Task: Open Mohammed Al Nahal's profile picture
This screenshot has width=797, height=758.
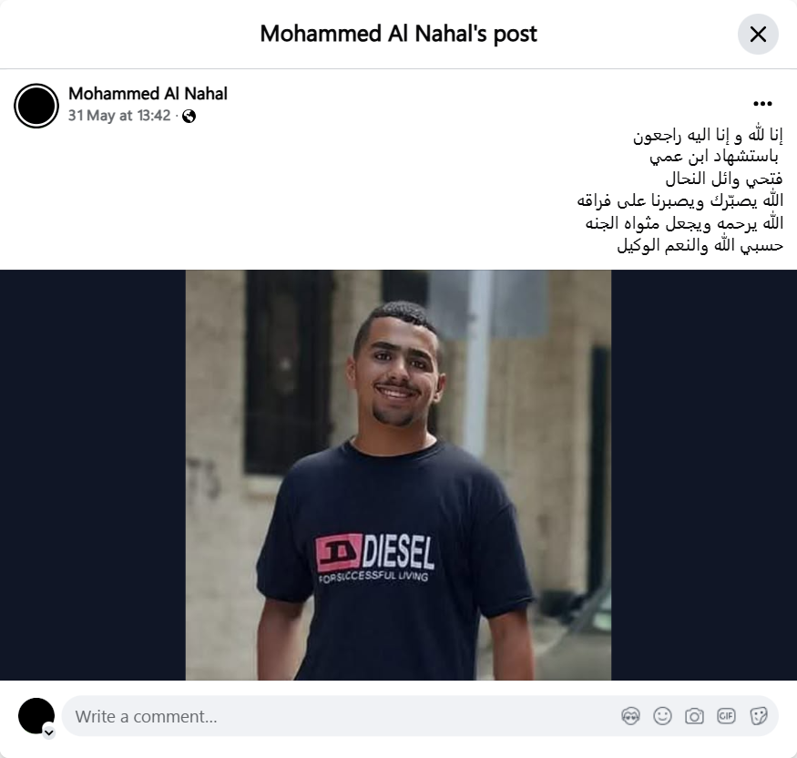Action: point(36,106)
